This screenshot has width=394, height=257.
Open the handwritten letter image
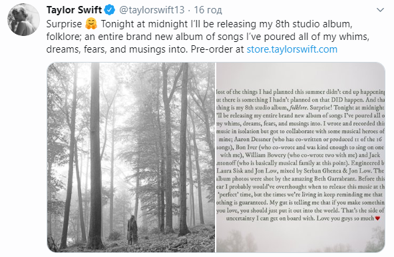[x=301, y=157]
